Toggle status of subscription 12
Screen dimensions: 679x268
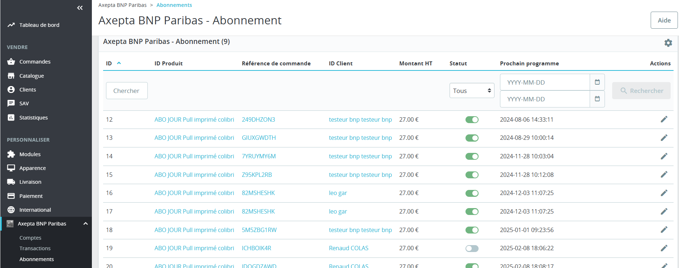472,119
